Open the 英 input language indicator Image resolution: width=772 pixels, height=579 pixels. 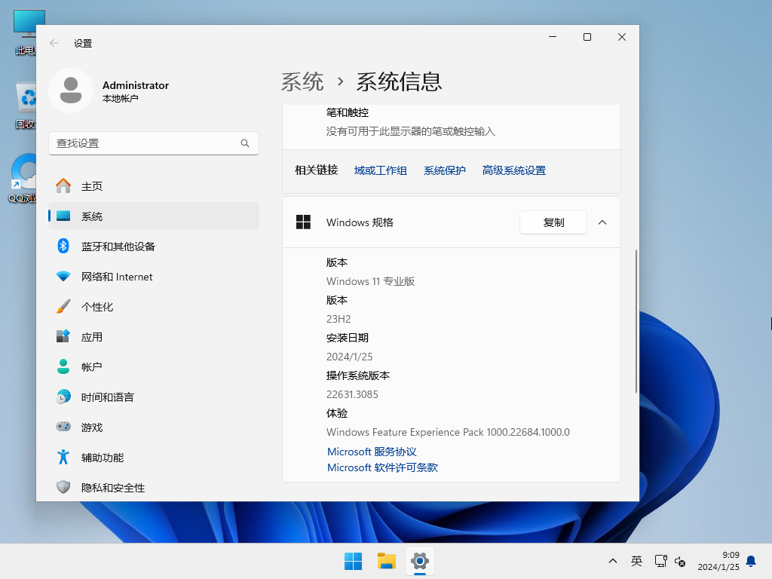point(636,561)
